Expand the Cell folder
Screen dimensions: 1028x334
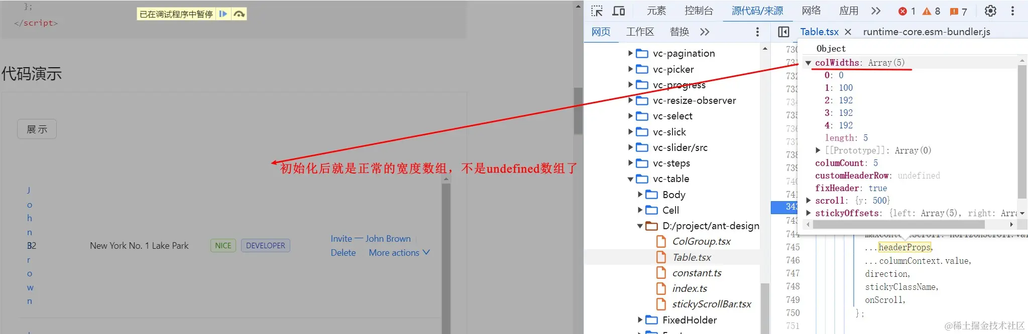tap(640, 210)
